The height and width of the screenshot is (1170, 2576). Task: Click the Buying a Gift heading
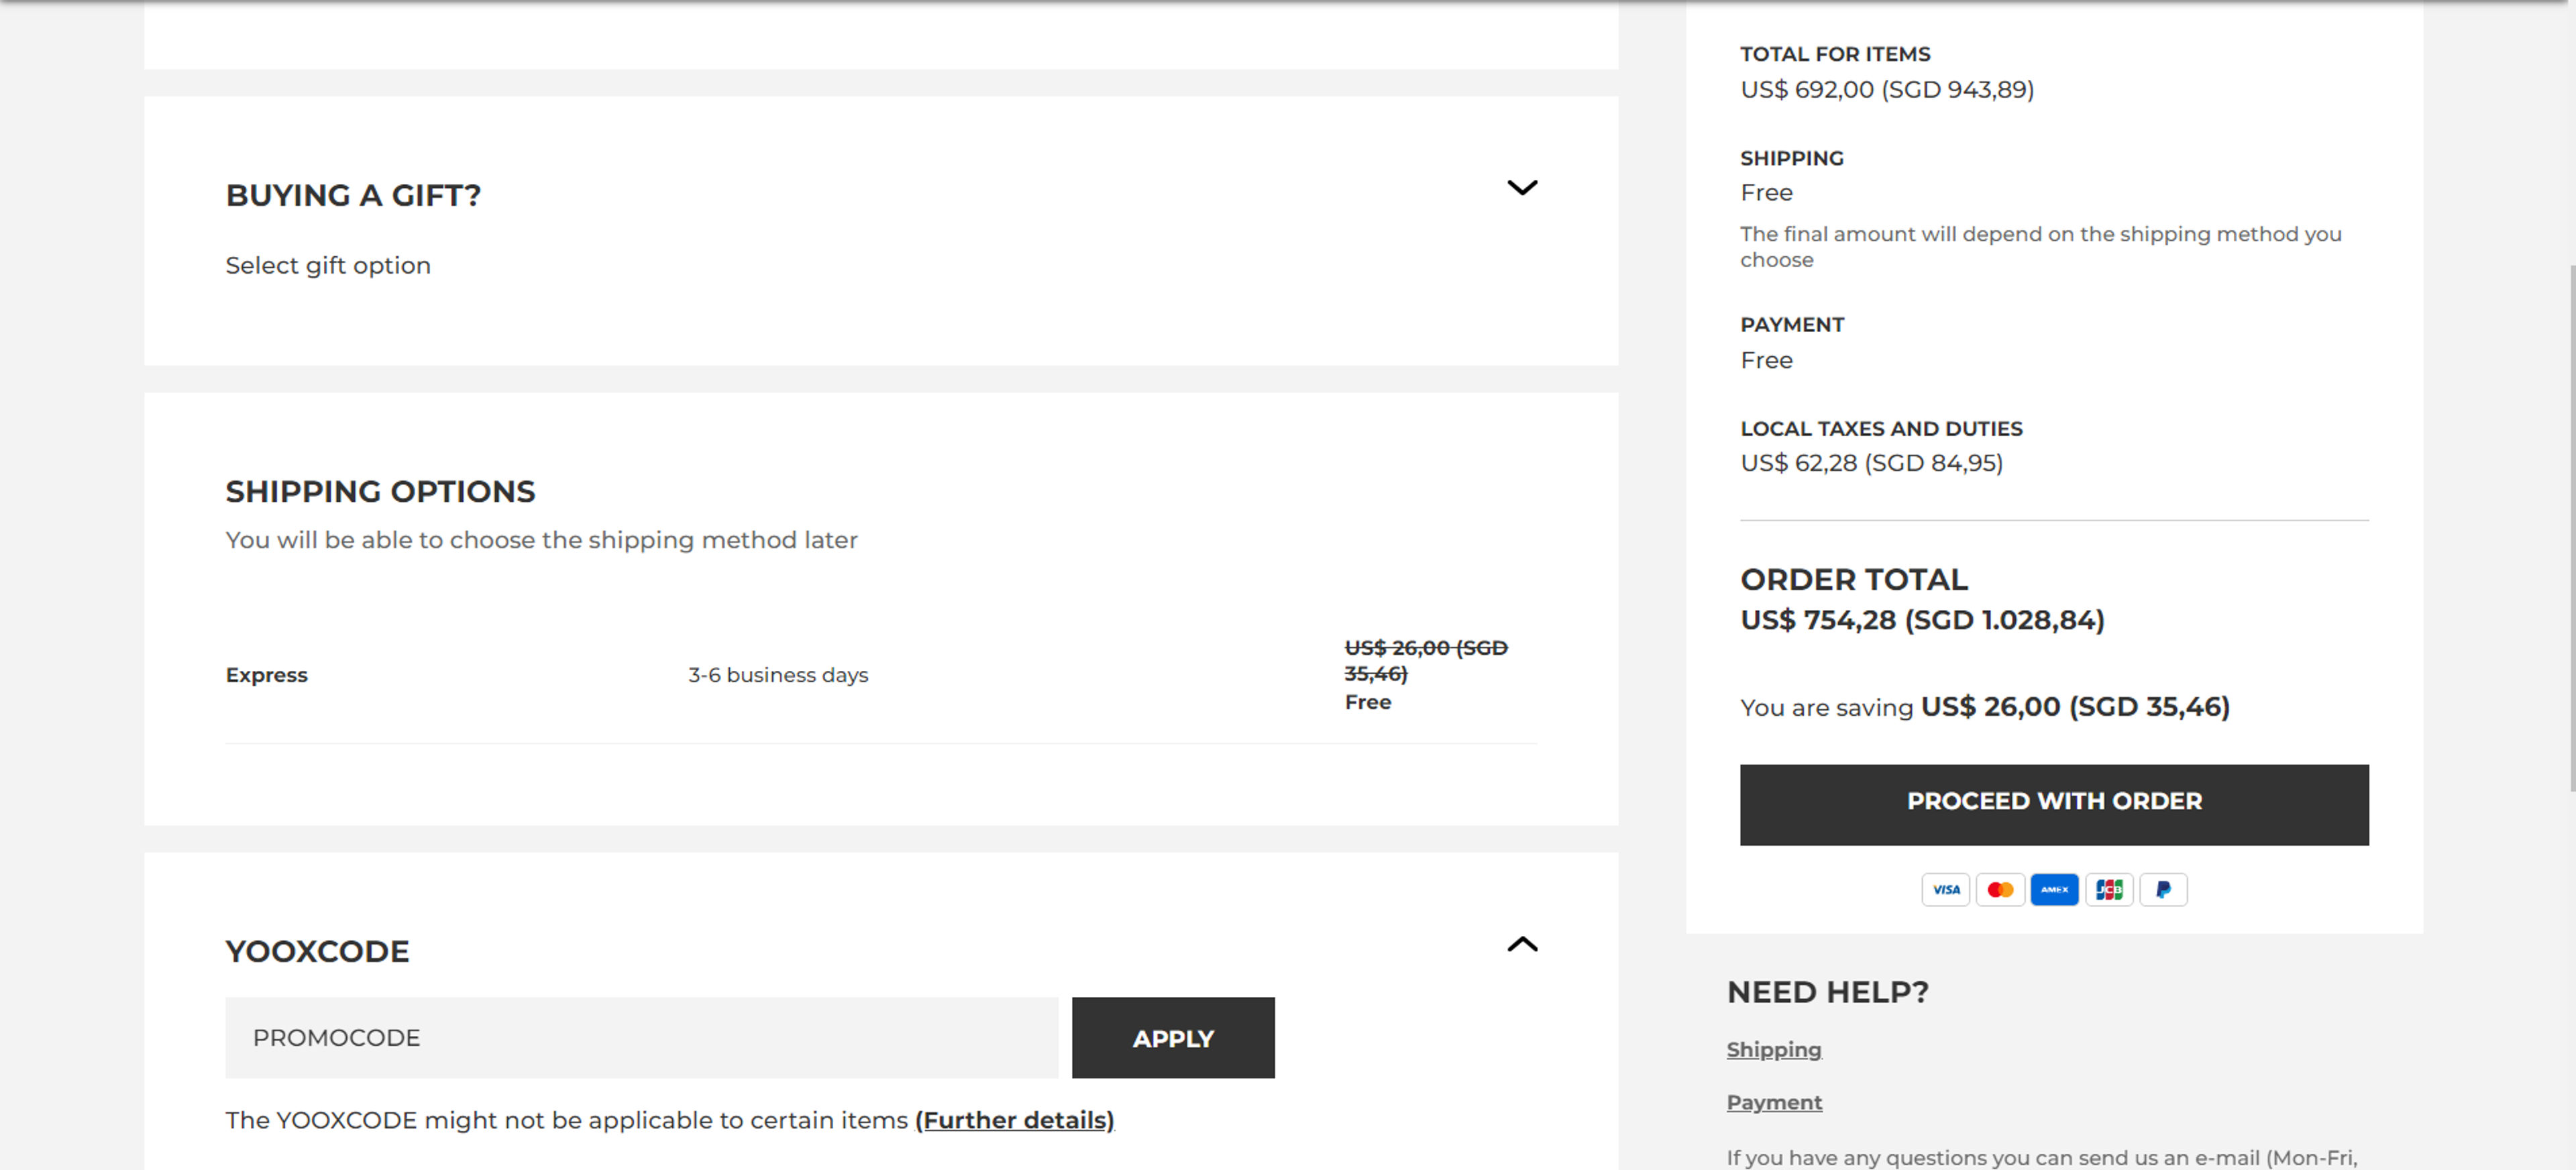point(353,195)
